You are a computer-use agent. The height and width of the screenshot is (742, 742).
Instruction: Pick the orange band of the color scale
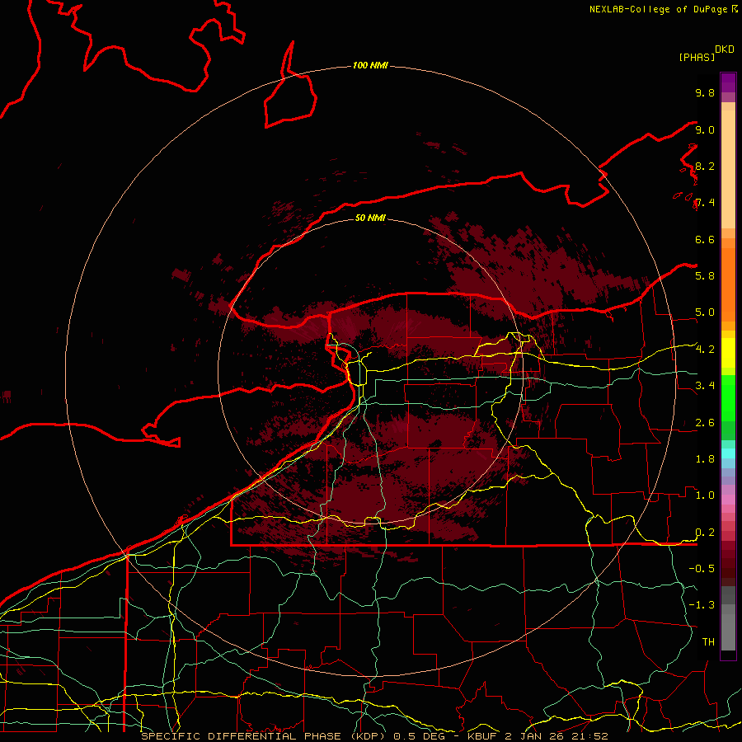728,284
